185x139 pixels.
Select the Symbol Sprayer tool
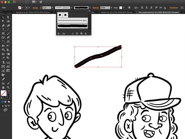pos(3,62)
